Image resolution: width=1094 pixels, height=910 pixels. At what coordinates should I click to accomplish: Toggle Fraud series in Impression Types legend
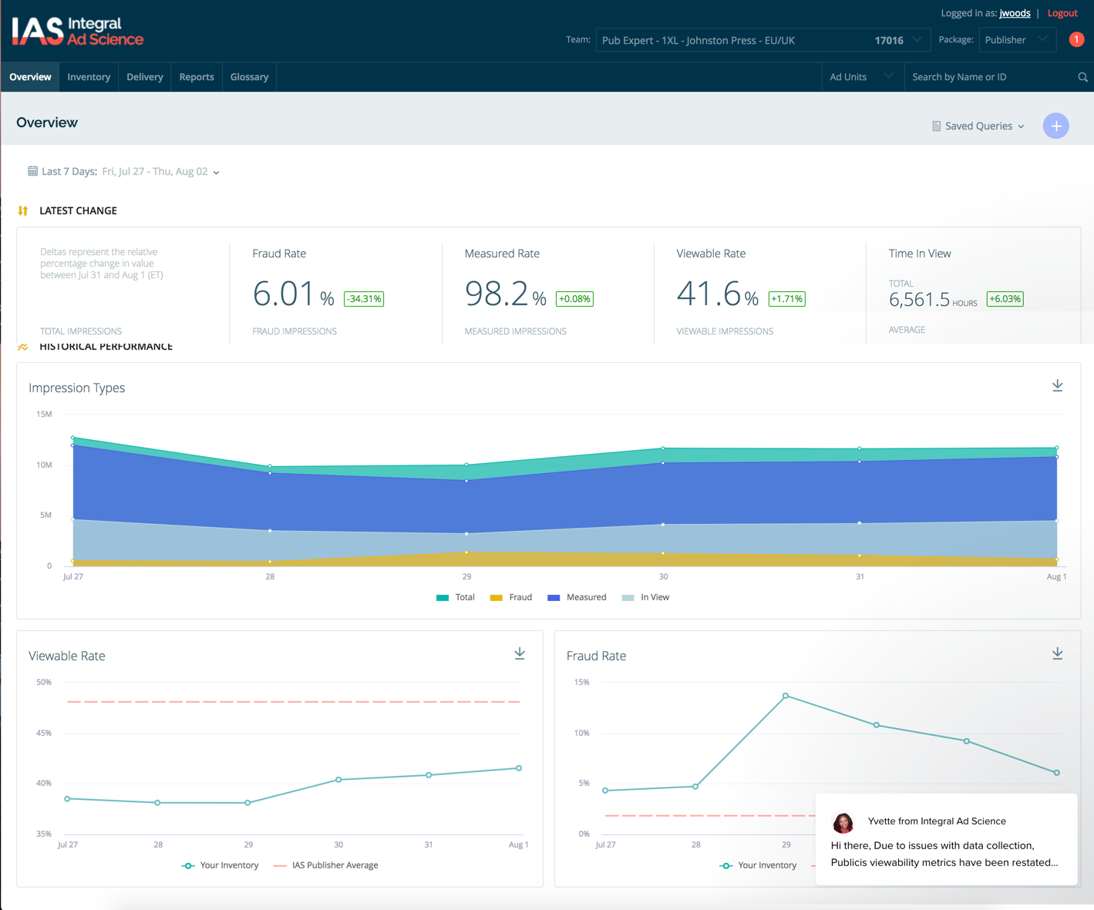point(511,597)
